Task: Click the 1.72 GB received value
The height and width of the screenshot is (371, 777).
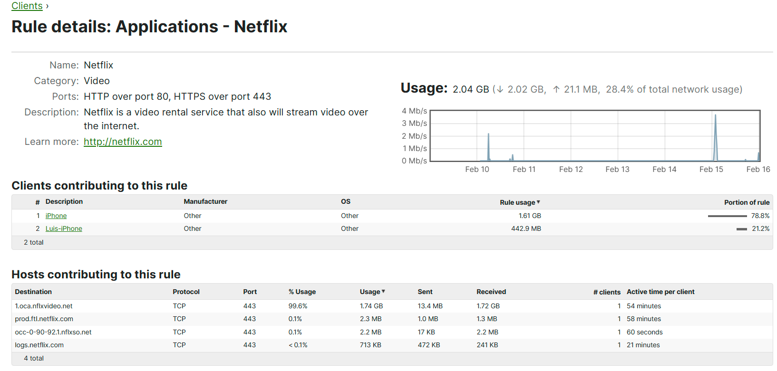Action: pos(488,306)
